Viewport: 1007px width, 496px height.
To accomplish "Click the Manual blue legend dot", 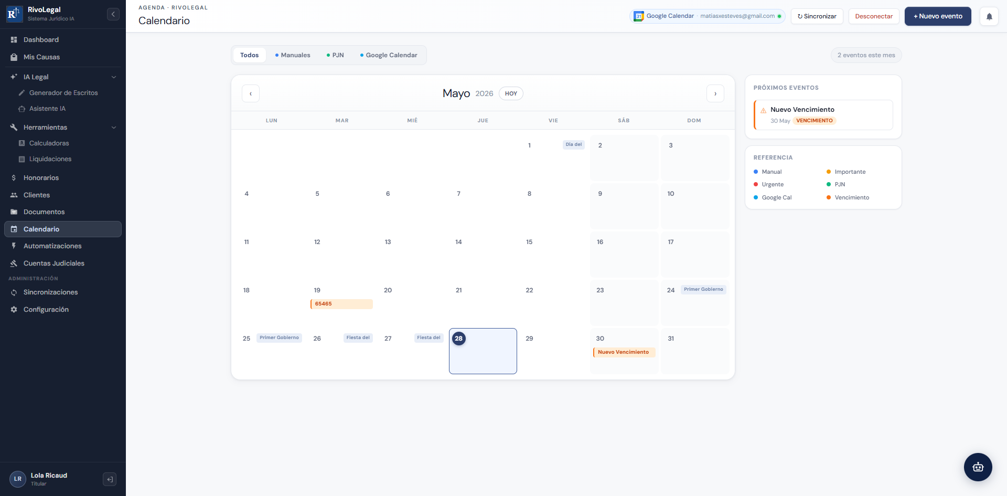I will 756,172.
